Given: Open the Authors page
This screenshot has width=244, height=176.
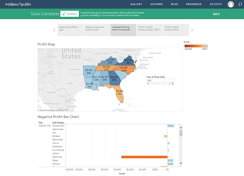Looking at the screenshot, I should [157, 4].
